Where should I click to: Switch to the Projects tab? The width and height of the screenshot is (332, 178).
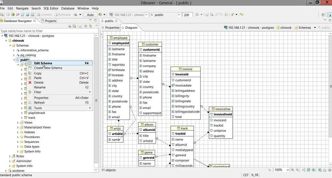coord(49,21)
